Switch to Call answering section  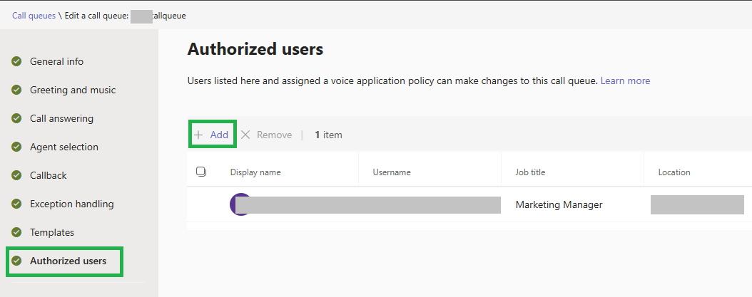pos(62,118)
